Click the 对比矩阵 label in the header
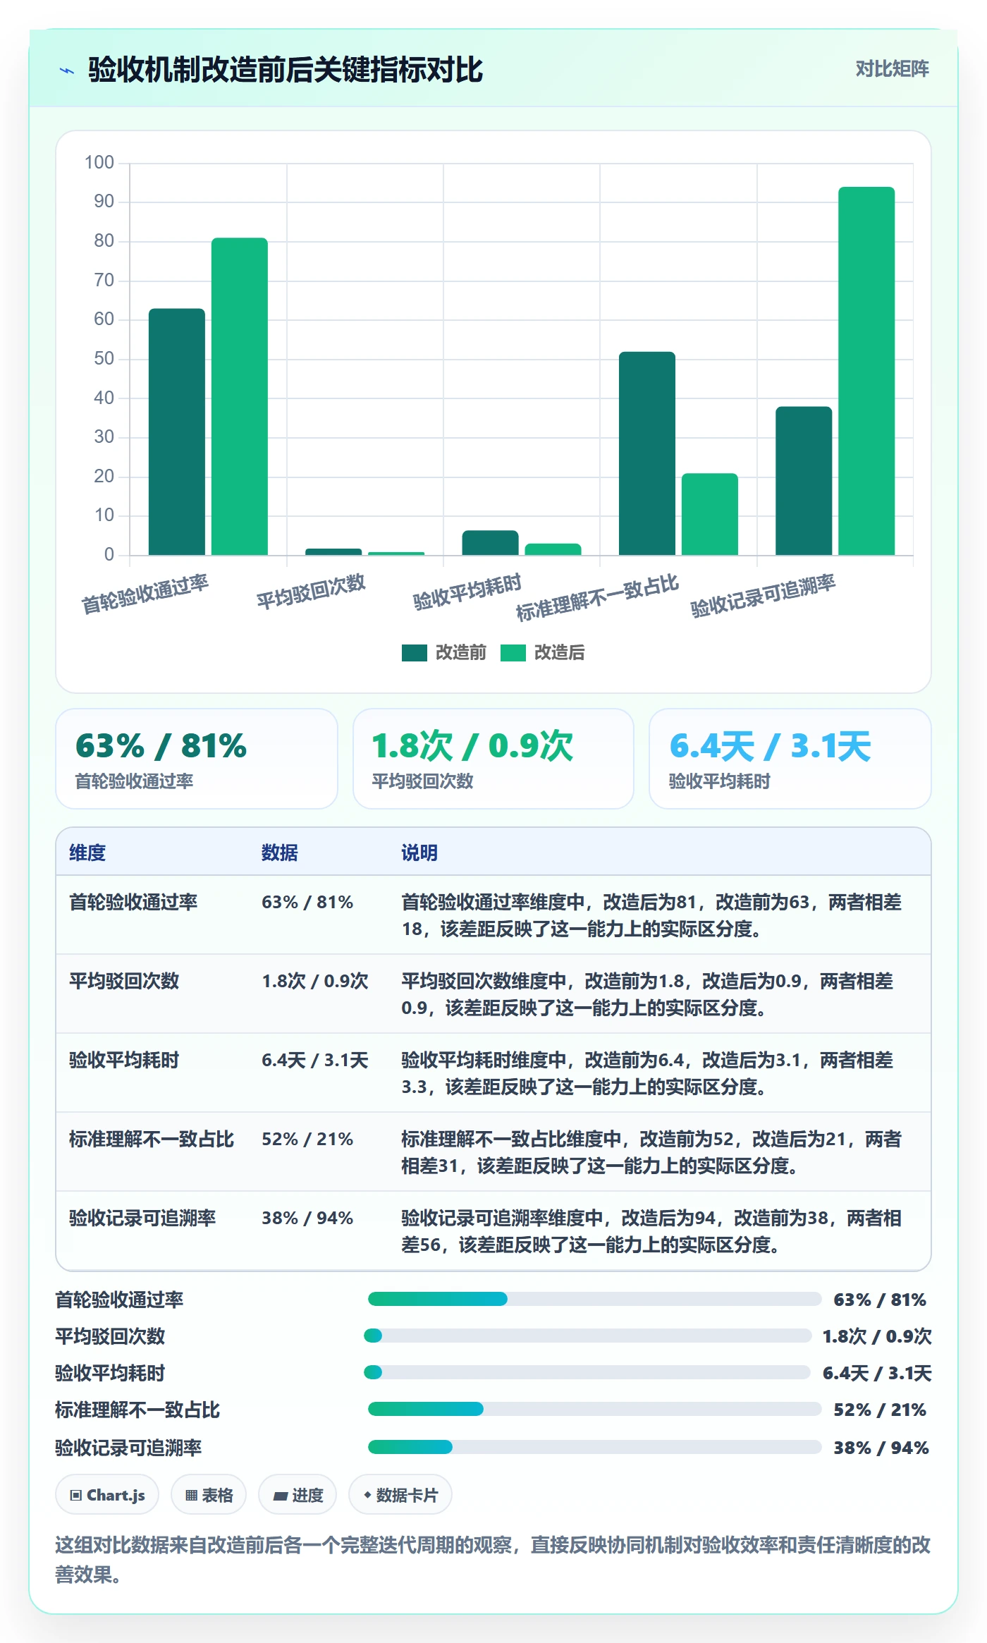The height and width of the screenshot is (1643, 987). click(x=892, y=69)
